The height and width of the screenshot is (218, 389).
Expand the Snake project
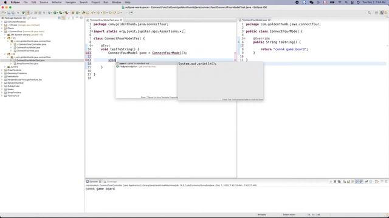tap(2, 89)
